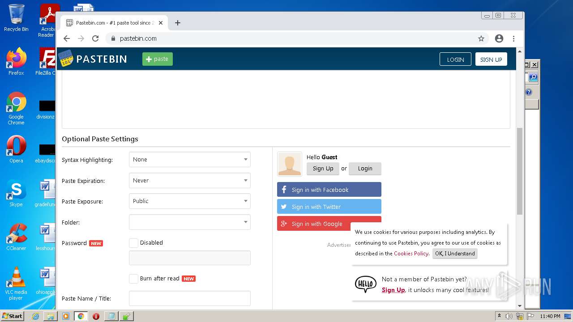Image resolution: width=573 pixels, height=322 pixels.
Task: Open Firefox desktop shortcut
Action: coord(16,61)
